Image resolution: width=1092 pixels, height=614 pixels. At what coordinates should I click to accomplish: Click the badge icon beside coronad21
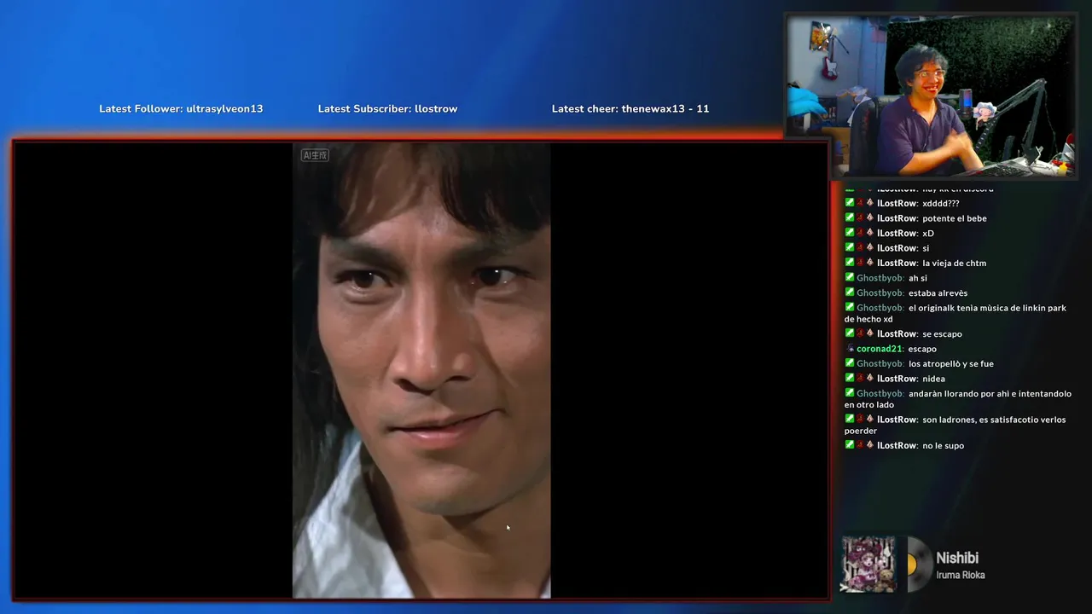pyautogui.click(x=850, y=349)
